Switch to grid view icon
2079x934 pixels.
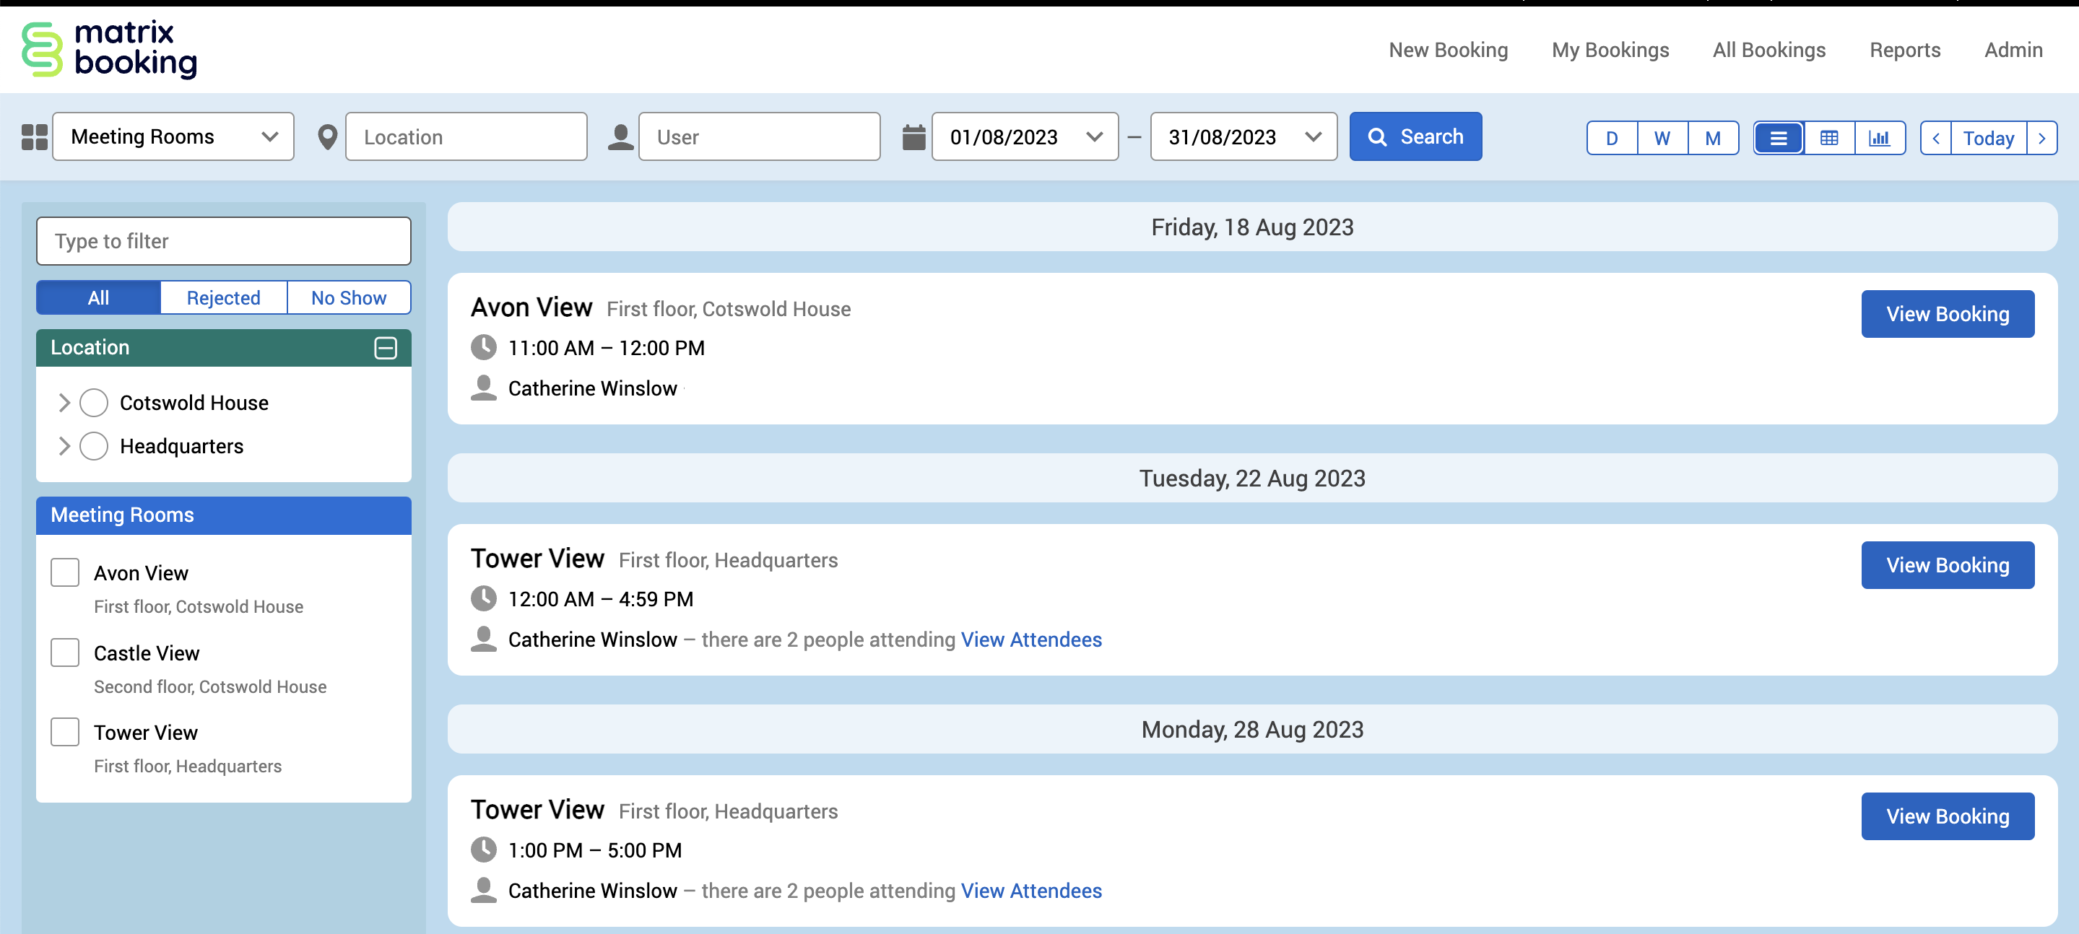click(x=1829, y=138)
